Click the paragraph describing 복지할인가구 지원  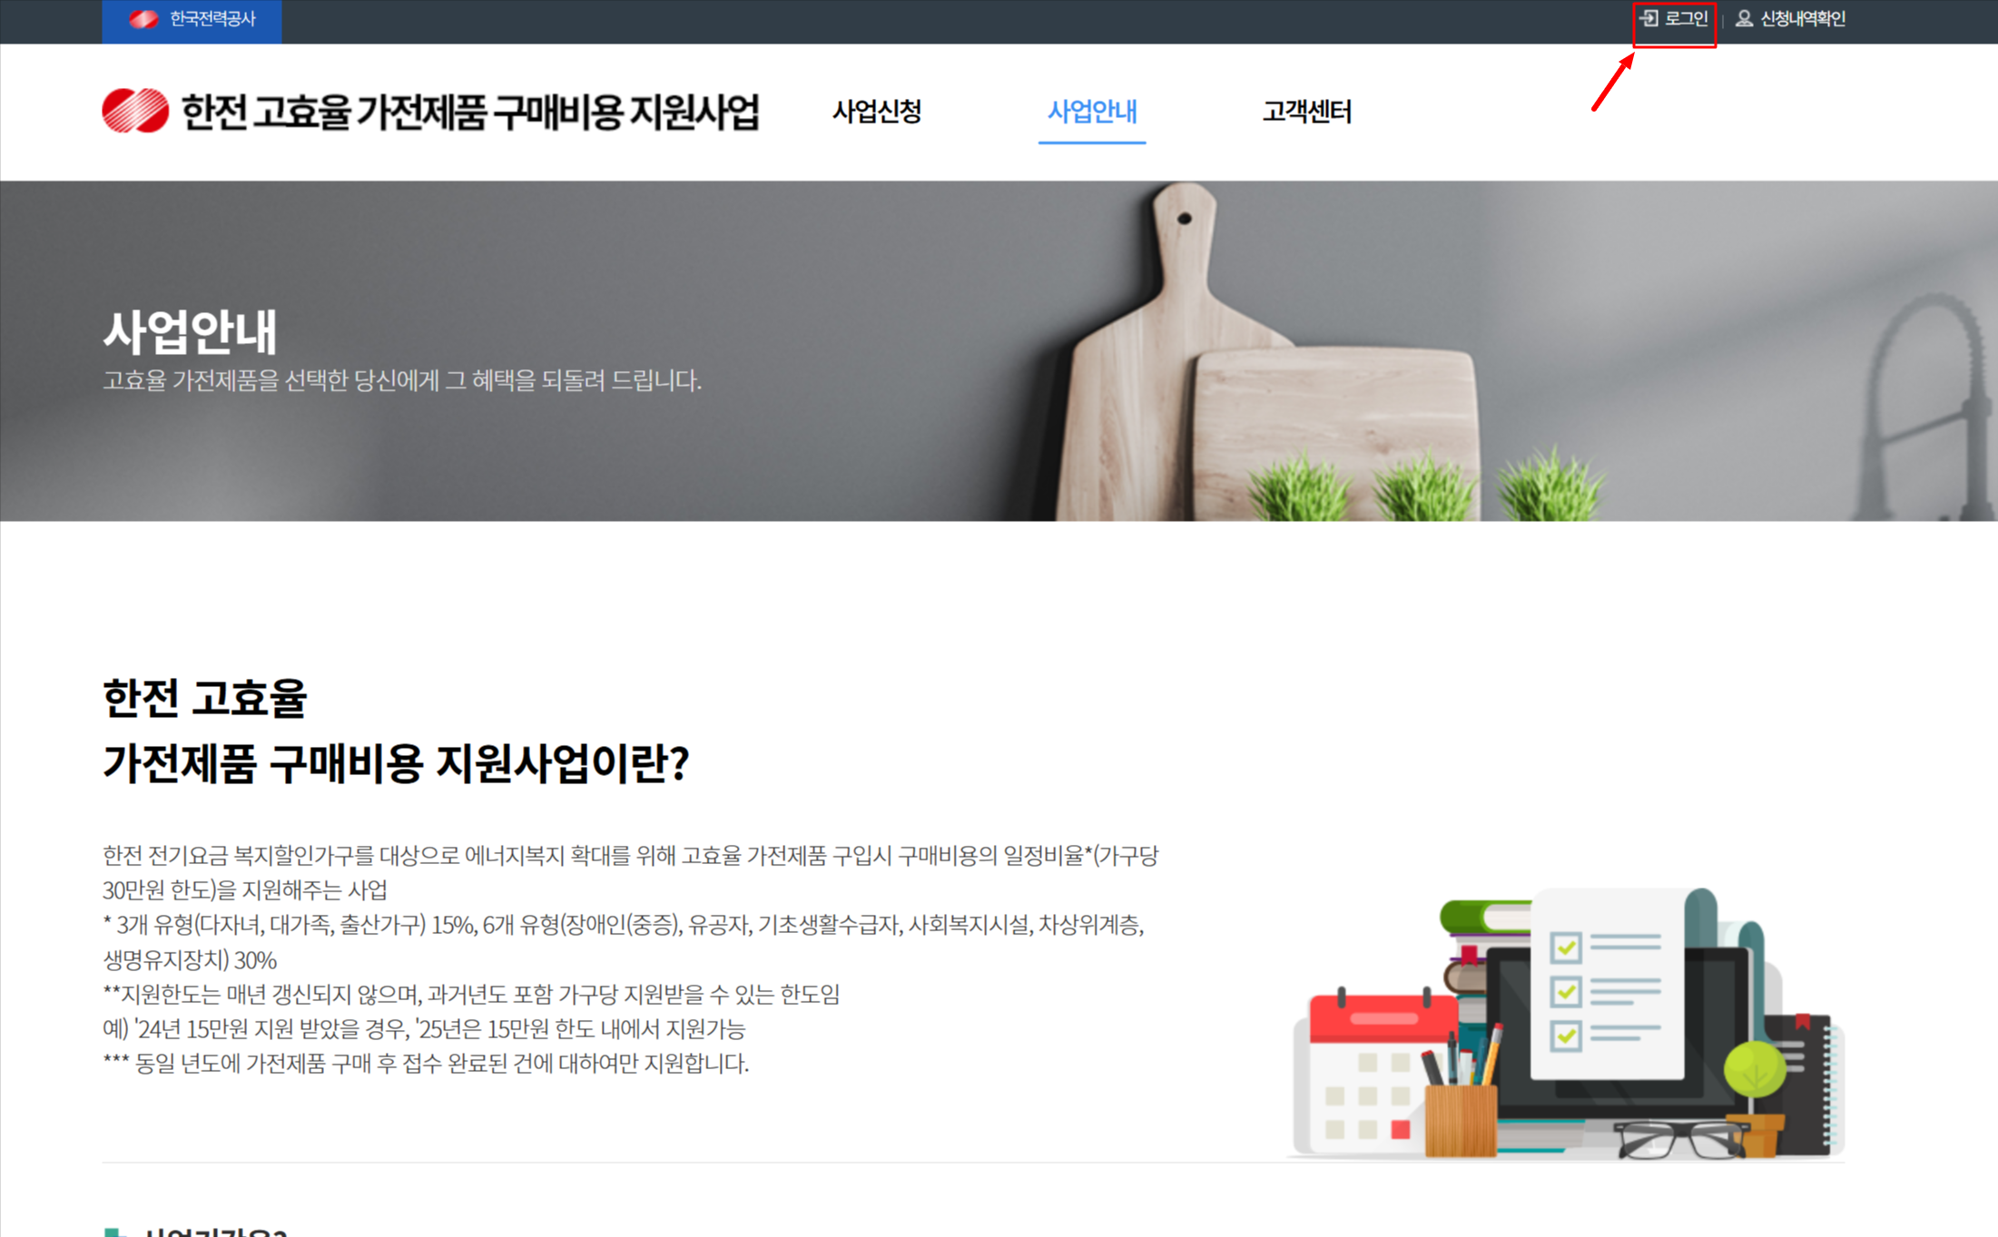631,872
